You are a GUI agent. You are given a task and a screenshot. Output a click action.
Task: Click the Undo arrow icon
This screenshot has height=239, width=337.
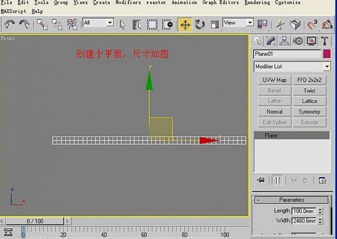pos(9,24)
